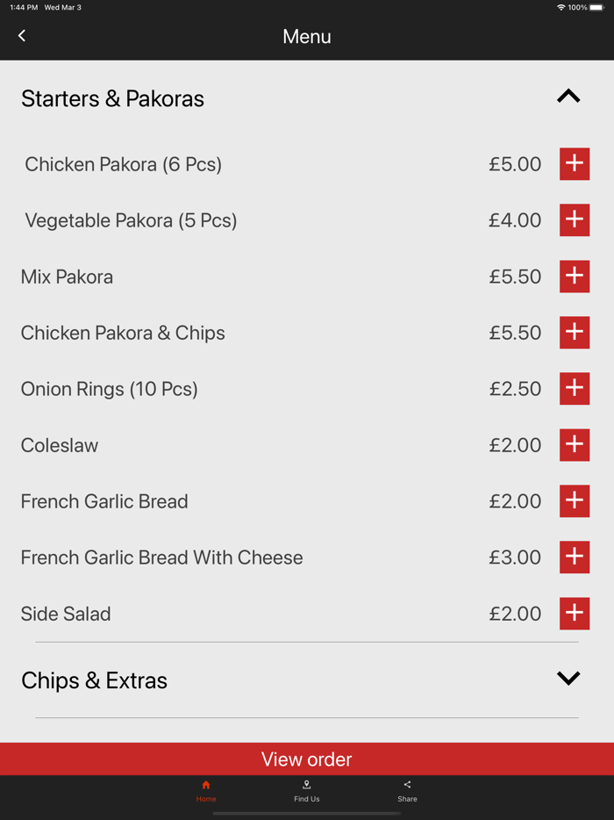The width and height of the screenshot is (614, 820).
Task: Expand the Chips & Extras section
Action: 568,678
